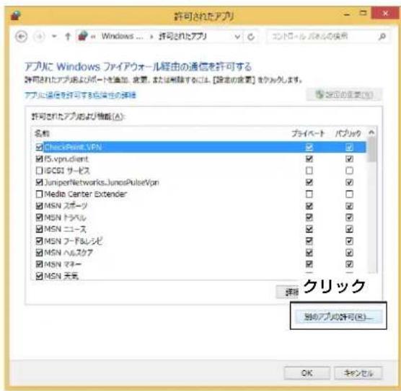Viewport: 401px width, 391px height.
Task: Open recent locations dropdown arrow
Action: (54, 36)
